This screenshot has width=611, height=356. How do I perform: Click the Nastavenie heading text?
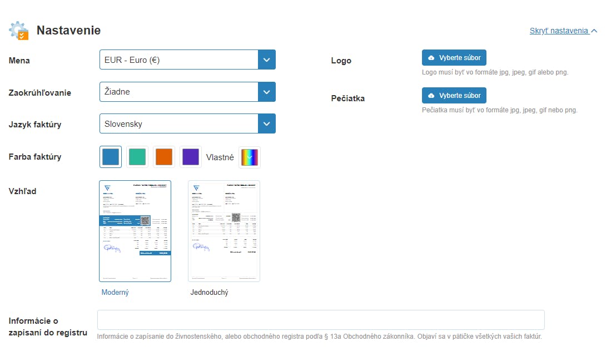pyautogui.click(x=68, y=30)
